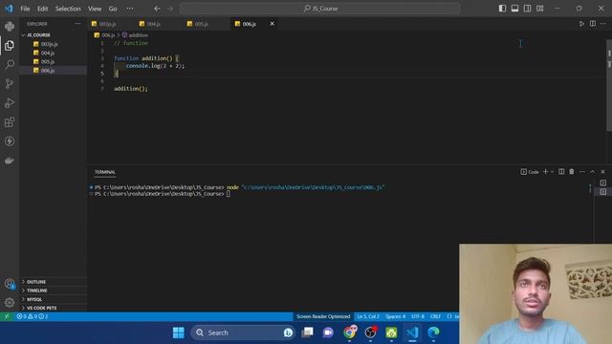Open the Source Control view
This screenshot has width=612, height=344.
[x=10, y=83]
